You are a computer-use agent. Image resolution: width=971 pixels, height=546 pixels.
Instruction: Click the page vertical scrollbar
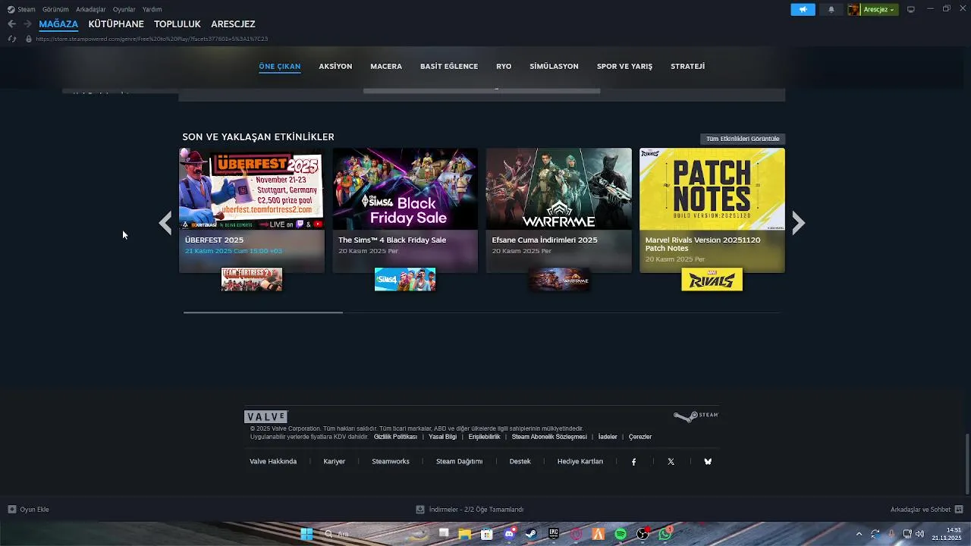[x=967, y=463]
